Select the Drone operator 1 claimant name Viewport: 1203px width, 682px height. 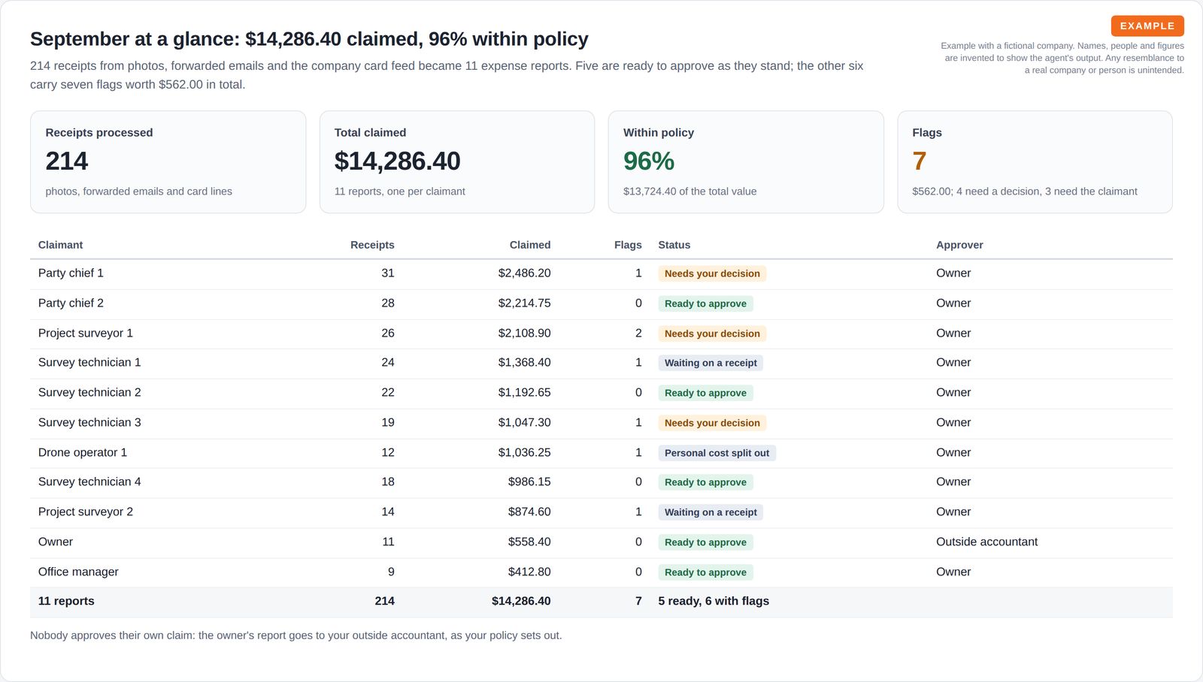[83, 452]
